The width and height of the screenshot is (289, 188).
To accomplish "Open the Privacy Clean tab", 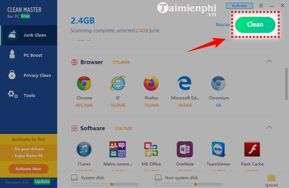I will tap(29, 75).
